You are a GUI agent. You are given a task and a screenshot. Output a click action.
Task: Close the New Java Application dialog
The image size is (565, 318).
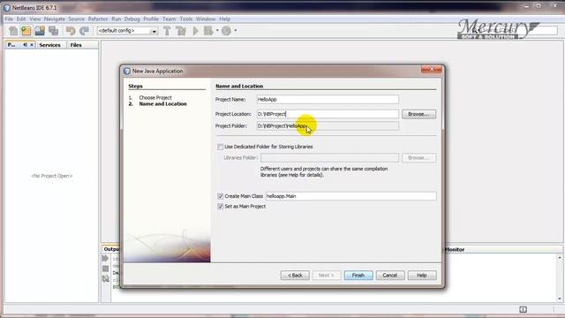click(x=432, y=69)
